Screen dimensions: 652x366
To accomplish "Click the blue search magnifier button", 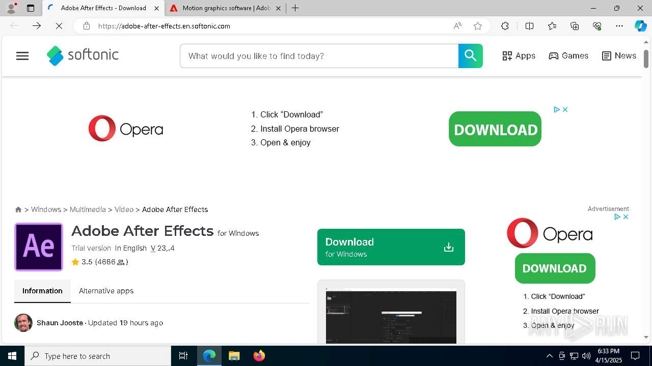I will point(470,56).
